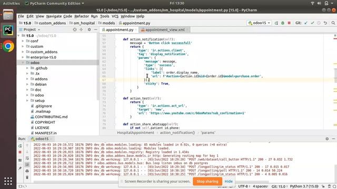Open Search Everywhere magnifier icon
The width and height of the screenshot is (337, 189).
[x=333, y=23]
